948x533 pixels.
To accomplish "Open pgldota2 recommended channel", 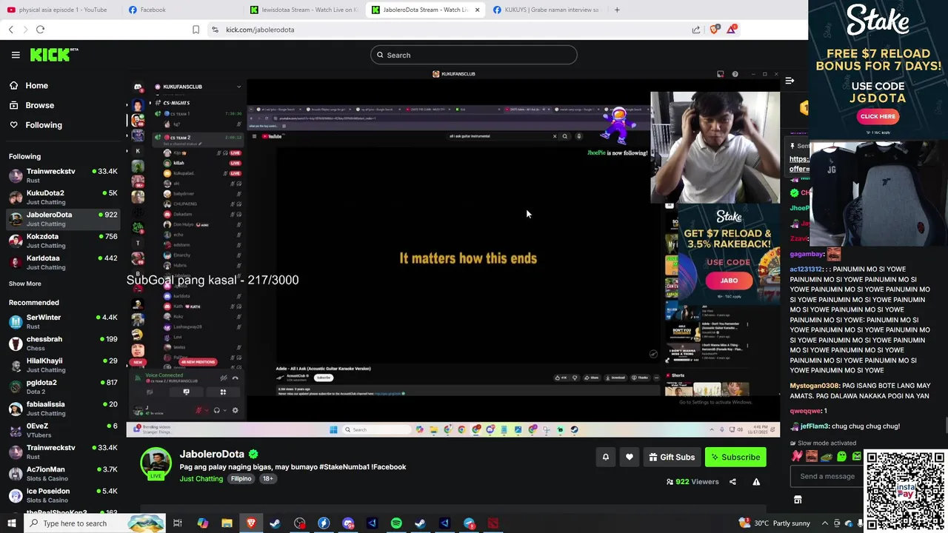I will point(63,386).
